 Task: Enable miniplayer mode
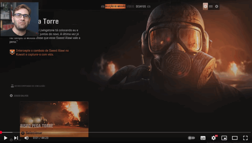pos(224,138)
